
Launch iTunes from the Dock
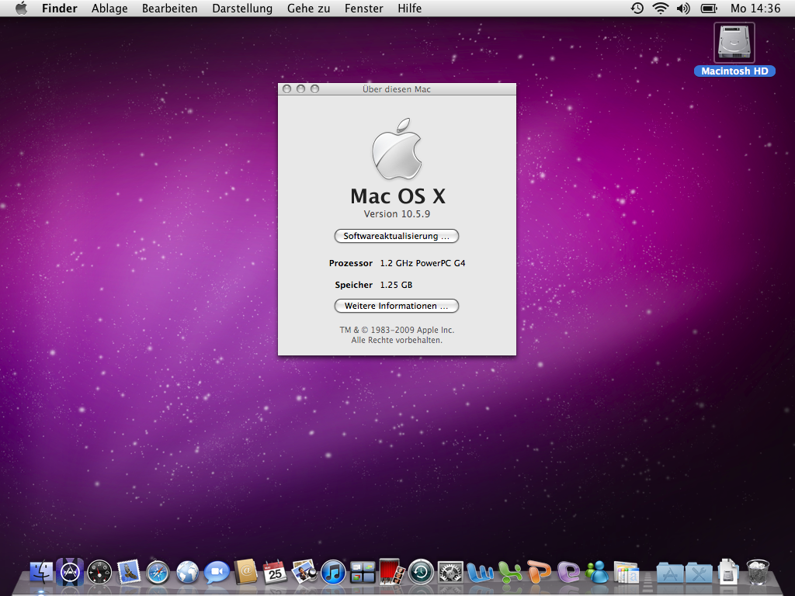pos(333,573)
